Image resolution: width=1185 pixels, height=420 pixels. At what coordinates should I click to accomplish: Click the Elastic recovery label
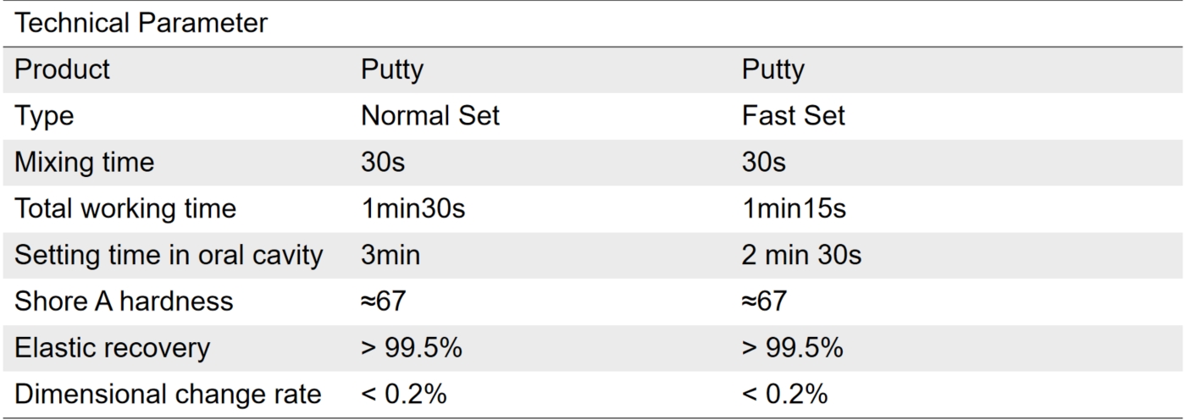[113, 348]
